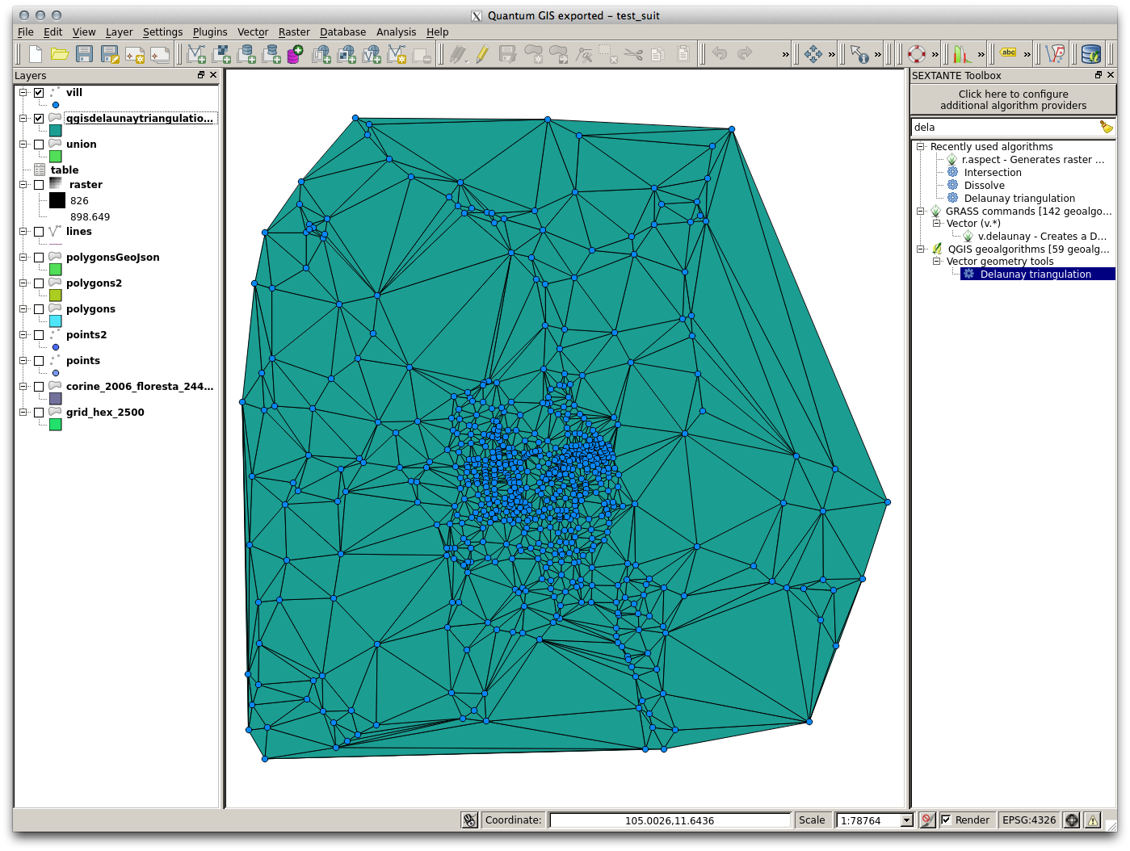Click the Save Project floppy icon
This screenshot has width=1130, height=851.
[x=85, y=54]
